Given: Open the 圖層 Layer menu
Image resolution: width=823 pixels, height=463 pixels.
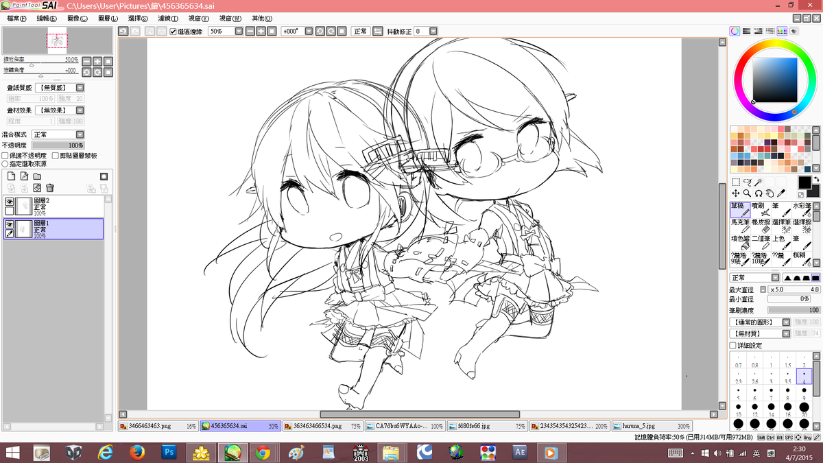Looking at the screenshot, I should coord(108,19).
